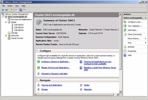The image size is (148, 100).
Task: Collapse the Navigate section
Action: [37, 80]
